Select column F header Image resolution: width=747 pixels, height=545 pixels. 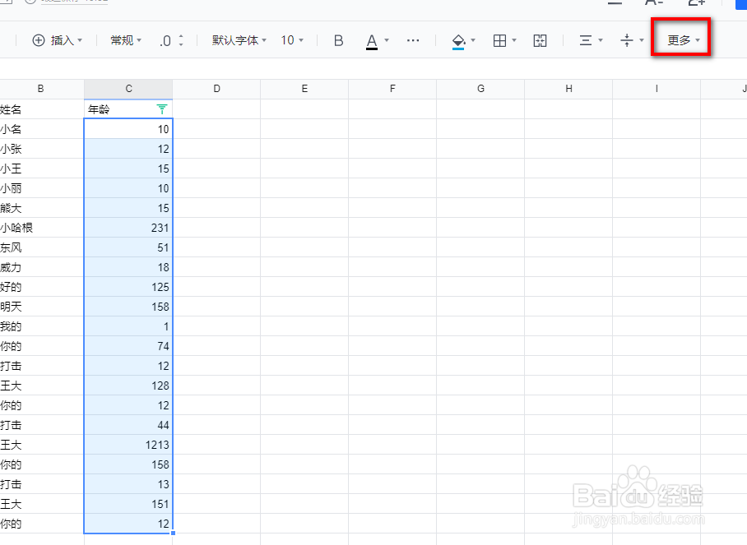pos(392,89)
